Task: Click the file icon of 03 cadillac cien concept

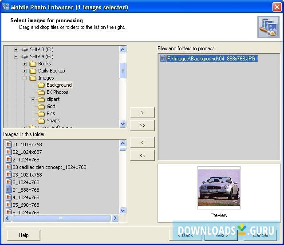Action: click(x=8, y=167)
